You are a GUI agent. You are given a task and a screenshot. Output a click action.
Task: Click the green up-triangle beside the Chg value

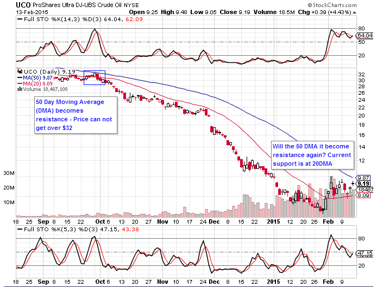click(x=354, y=12)
